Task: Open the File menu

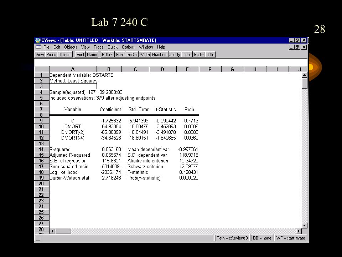Action: coord(46,47)
